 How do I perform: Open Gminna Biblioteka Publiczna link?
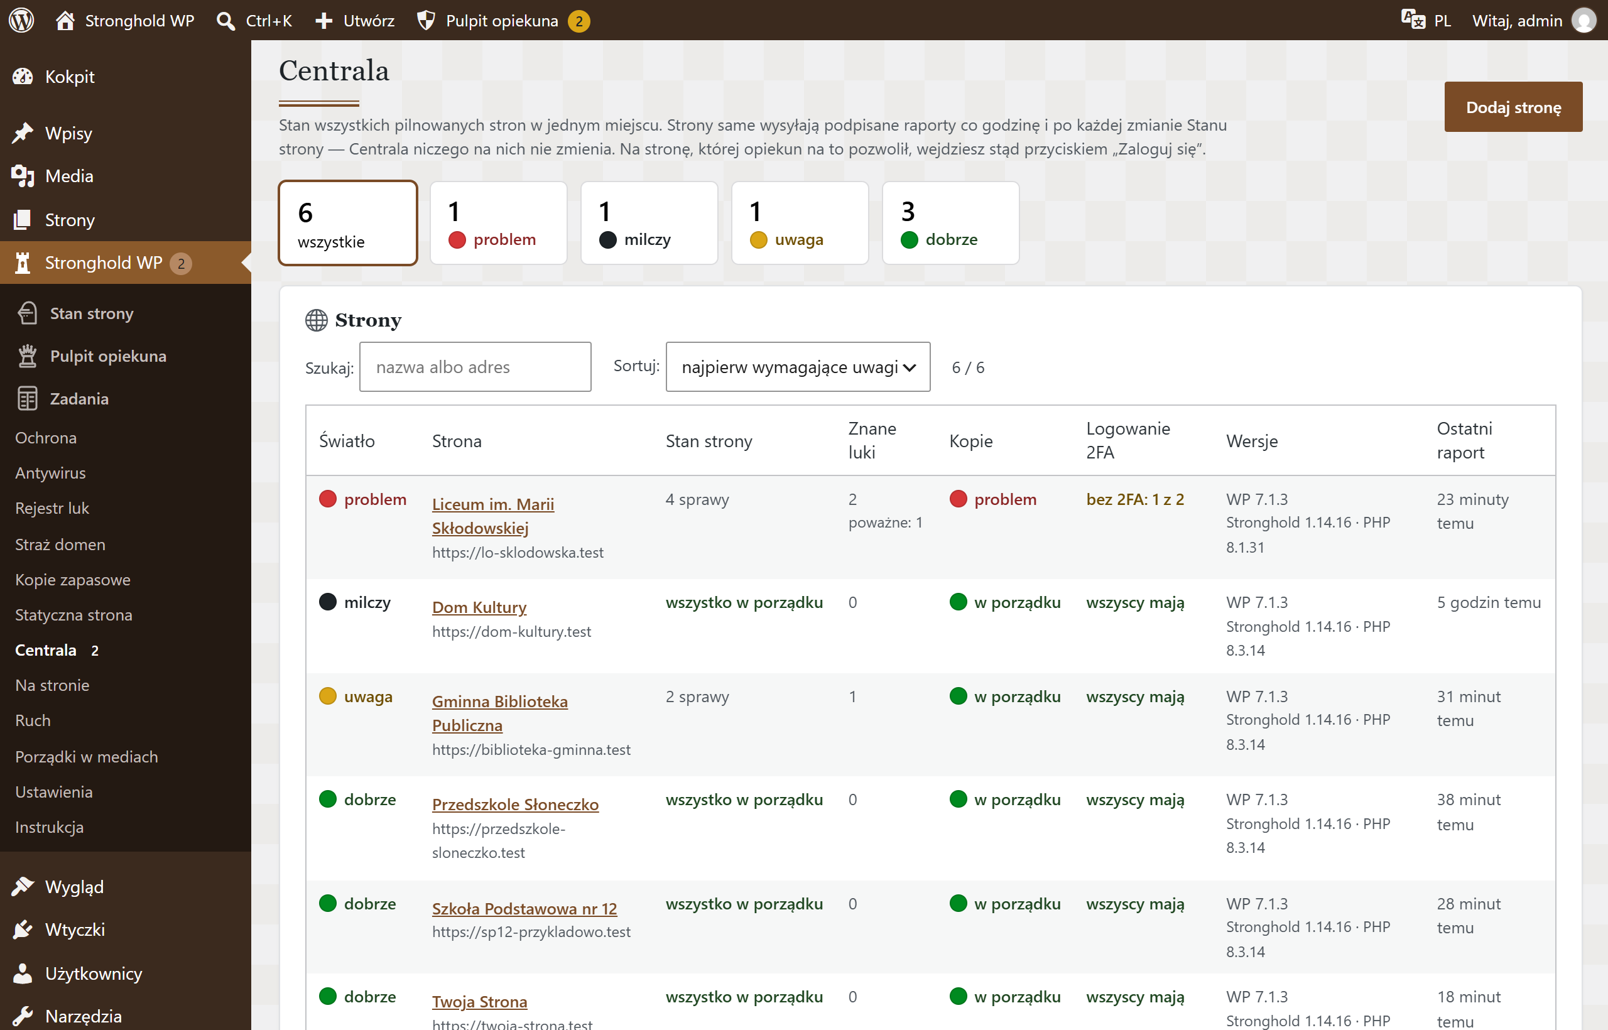499,713
